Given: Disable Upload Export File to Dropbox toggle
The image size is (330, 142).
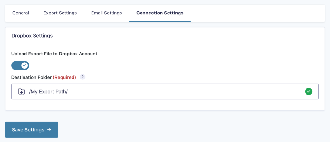Looking at the screenshot, I should pos(20,66).
